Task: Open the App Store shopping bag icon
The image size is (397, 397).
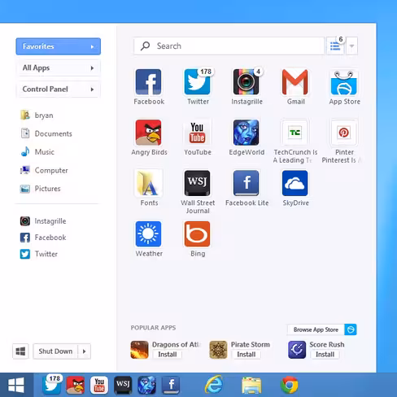Action: tap(344, 82)
